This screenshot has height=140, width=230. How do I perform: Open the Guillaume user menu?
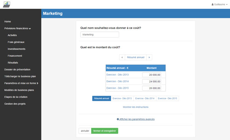(x=219, y=4)
